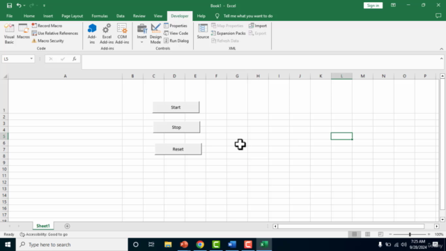The height and width of the screenshot is (251, 446).
Task: Click the Stop button on sheet
Action: [176, 127]
